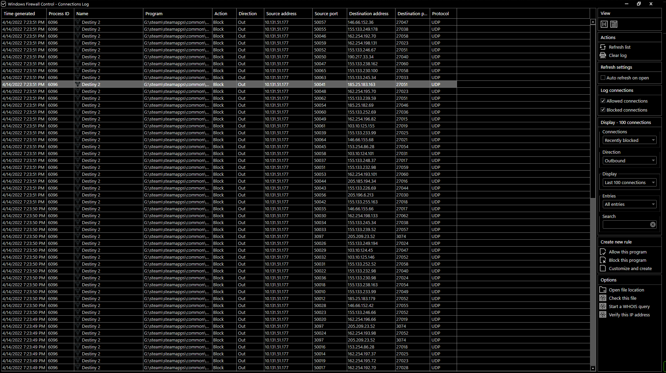Click the Refresh list icon
The height and width of the screenshot is (373, 666).
pos(603,47)
